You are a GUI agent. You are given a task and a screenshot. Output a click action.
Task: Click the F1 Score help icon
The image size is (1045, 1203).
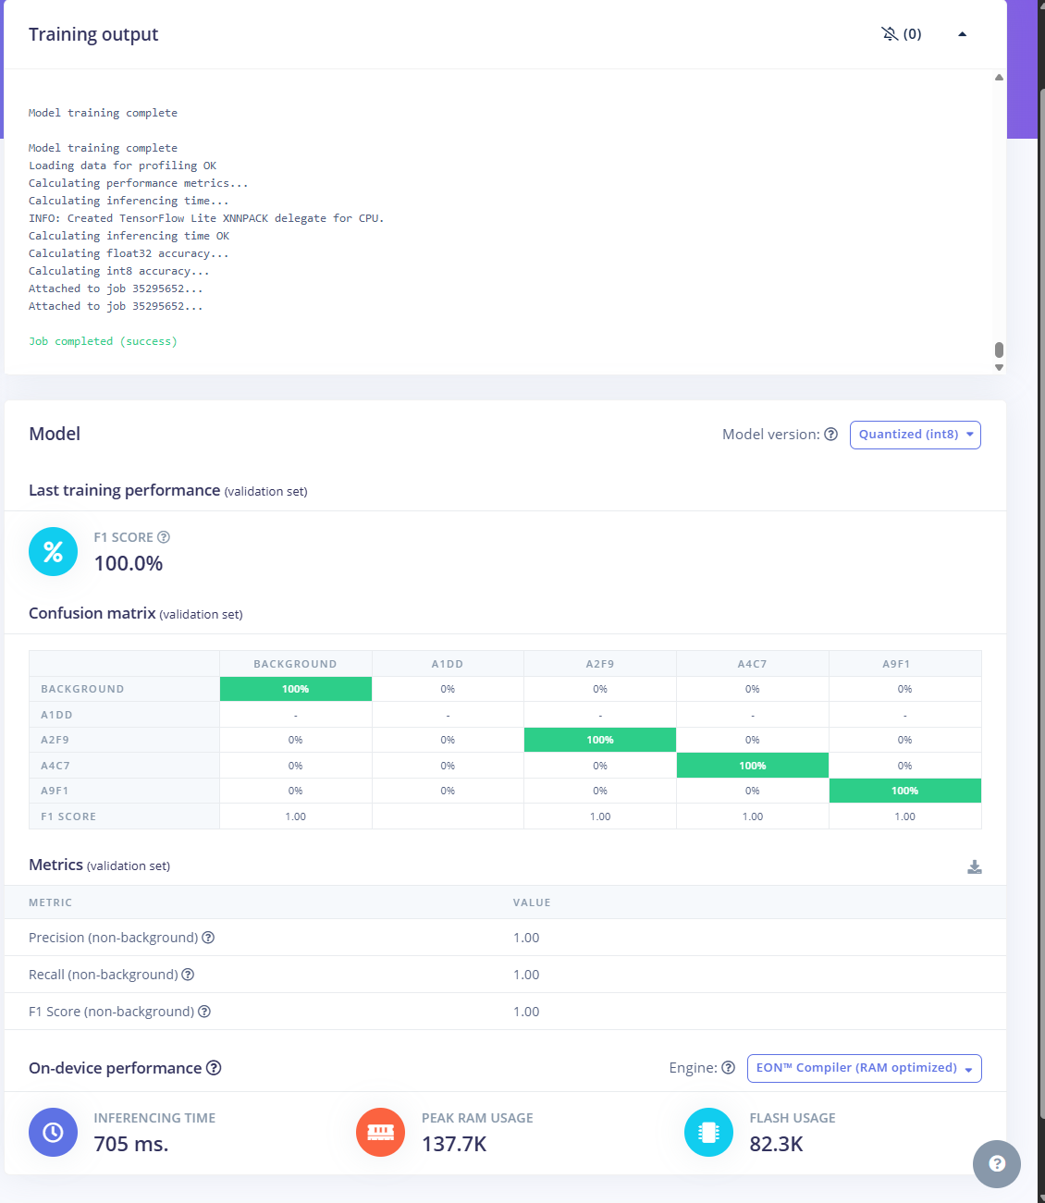(164, 537)
